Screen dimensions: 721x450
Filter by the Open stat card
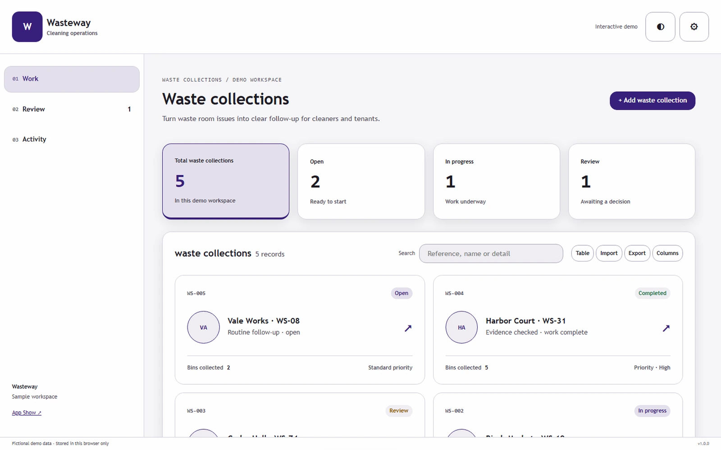361,181
